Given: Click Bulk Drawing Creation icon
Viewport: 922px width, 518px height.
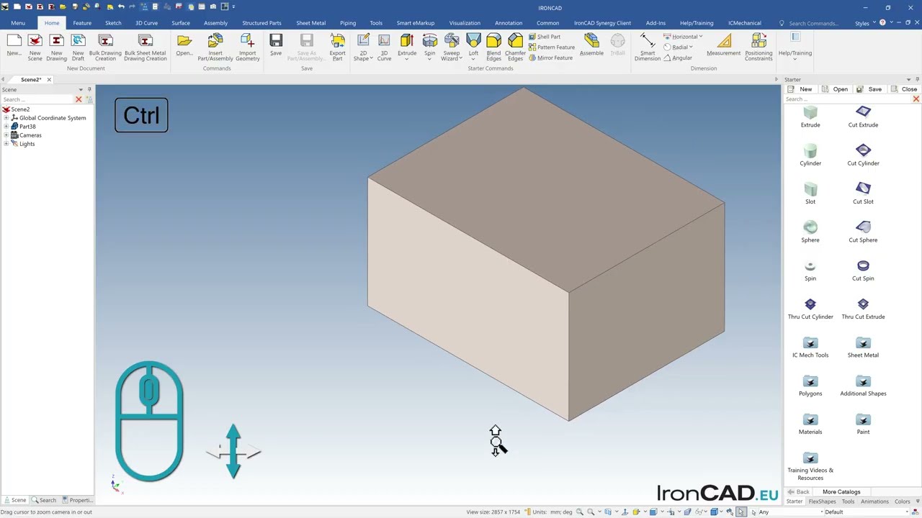Looking at the screenshot, I should 105,46.
